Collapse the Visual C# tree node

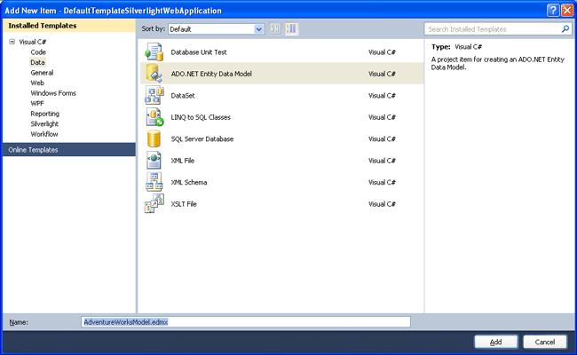pyautogui.click(x=12, y=42)
